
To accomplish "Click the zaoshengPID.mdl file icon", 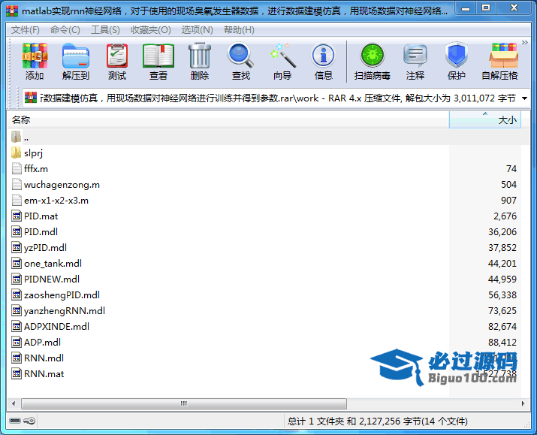I will pos(17,295).
